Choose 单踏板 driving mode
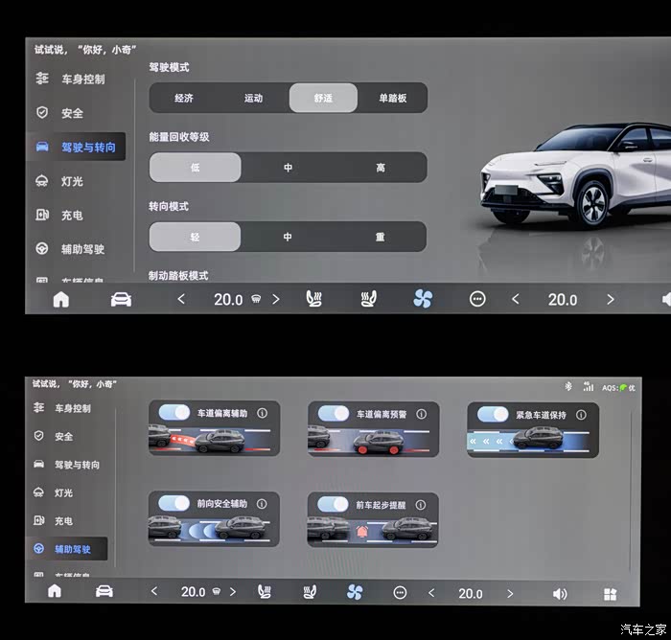This screenshot has height=640, width=671. (x=392, y=98)
